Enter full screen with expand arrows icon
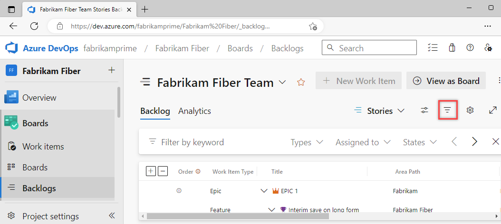Viewport: 501px width, 224px height. (493, 111)
